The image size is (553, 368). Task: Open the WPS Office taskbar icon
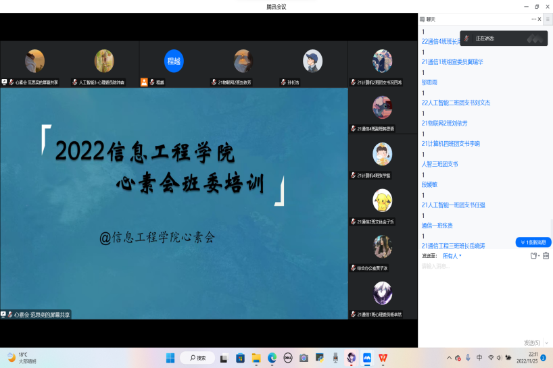383,358
